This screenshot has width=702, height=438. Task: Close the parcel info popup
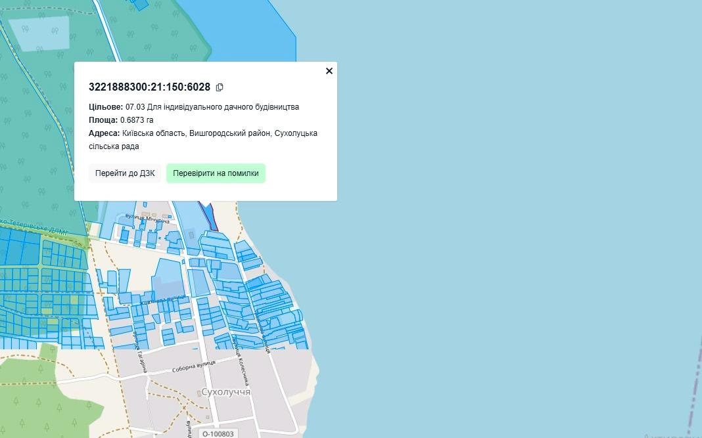329,71
